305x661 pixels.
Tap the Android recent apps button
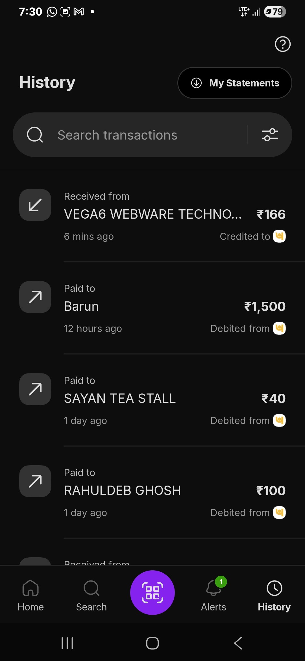point(67,643)
